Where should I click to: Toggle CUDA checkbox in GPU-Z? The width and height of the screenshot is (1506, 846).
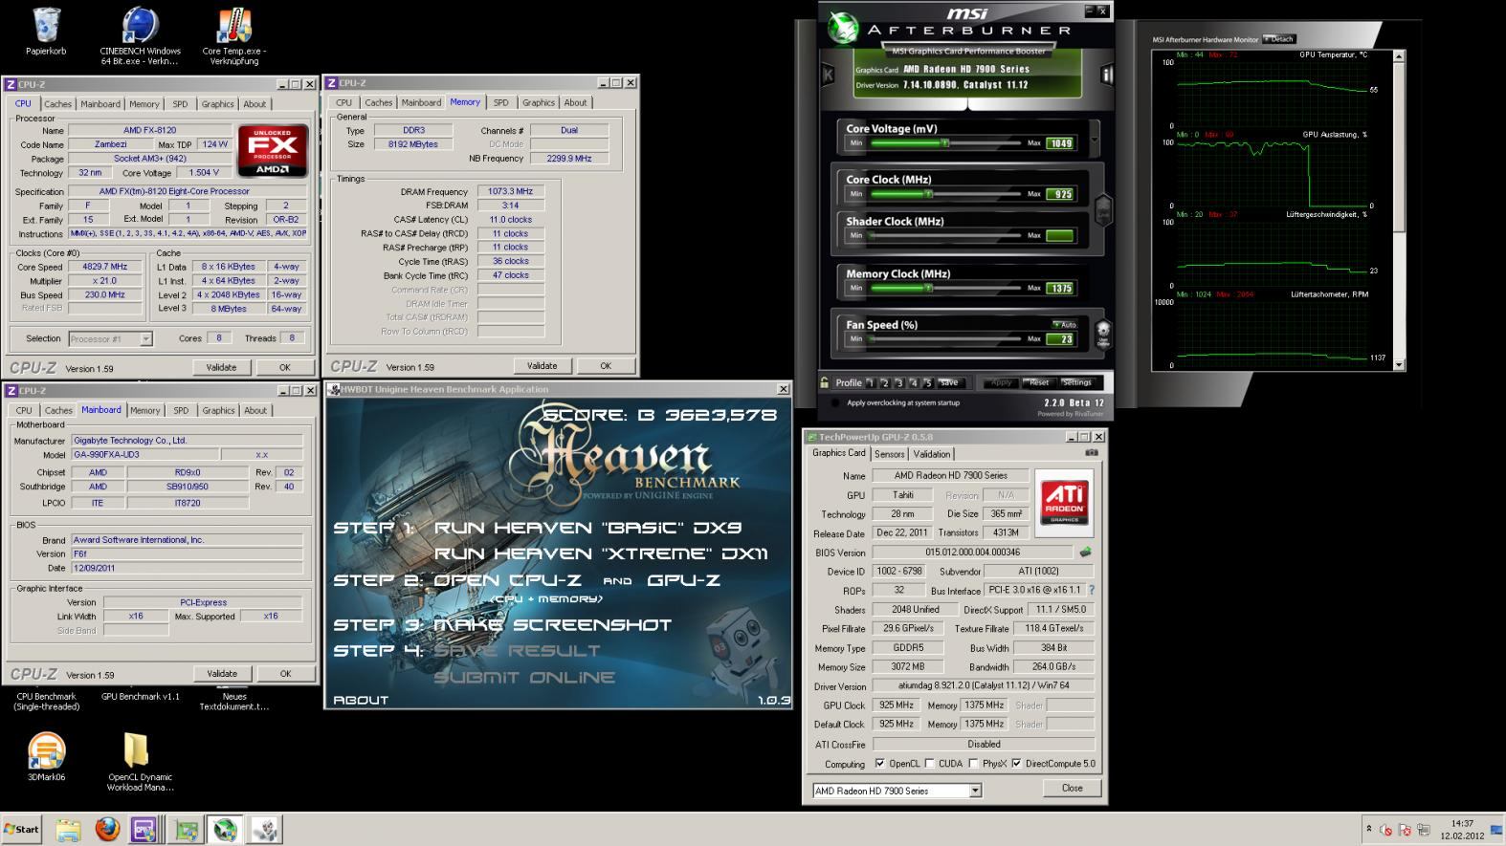tap(929, 764)
